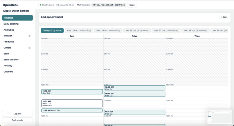The width and height of the screenshot is (234, 126).
Task: Click the Add appointment heading
Action: [52, 17]
